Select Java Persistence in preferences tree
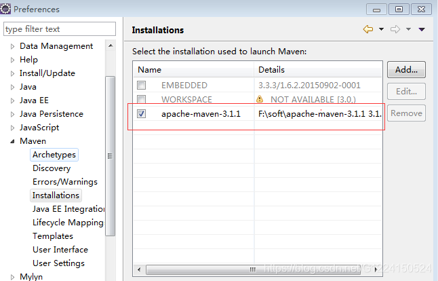The image size is (438, 281). point(52,114)
